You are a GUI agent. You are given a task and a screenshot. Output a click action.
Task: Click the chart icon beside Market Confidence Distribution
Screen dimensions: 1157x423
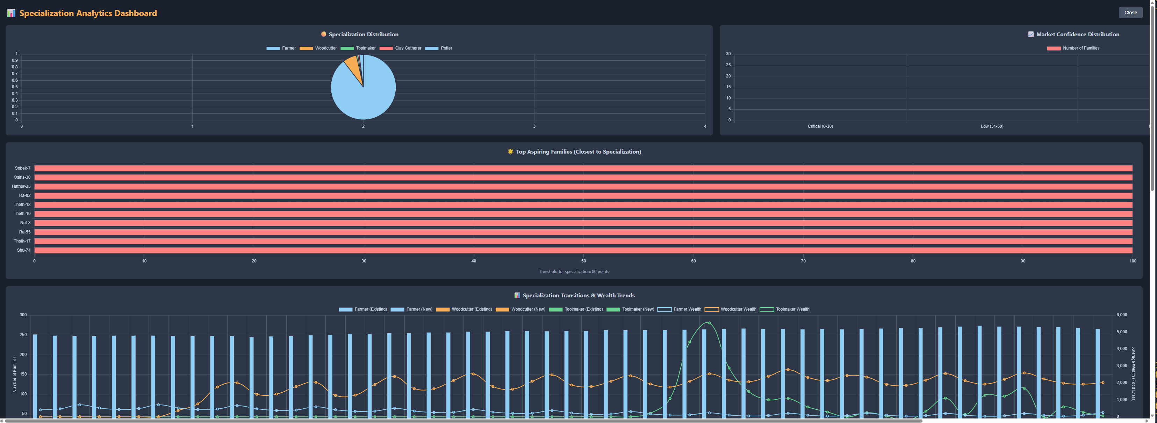coord(1031,34)
